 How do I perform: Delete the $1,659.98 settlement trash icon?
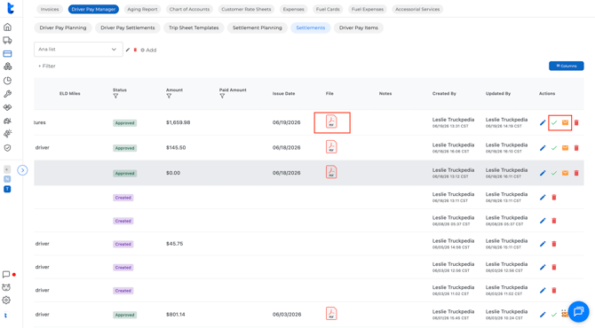coord(576,122)
